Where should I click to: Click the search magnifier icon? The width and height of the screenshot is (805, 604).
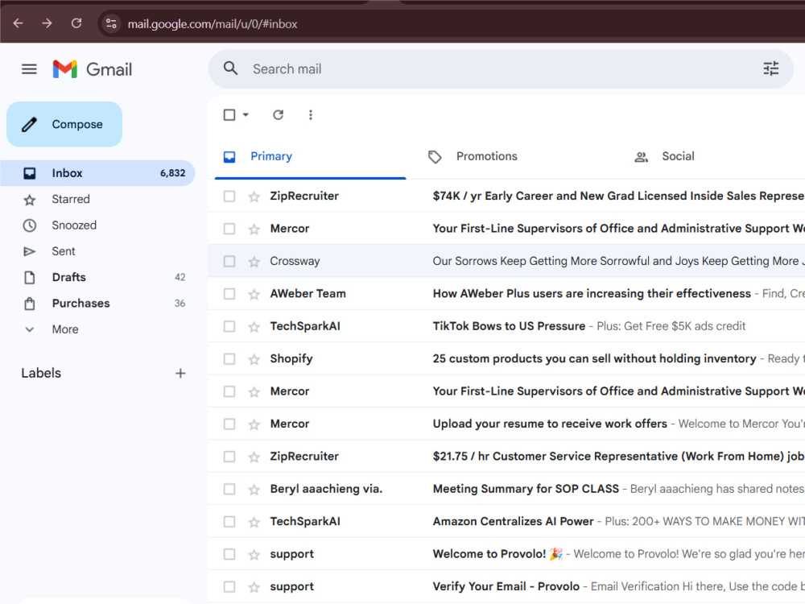tap(230, 68)
